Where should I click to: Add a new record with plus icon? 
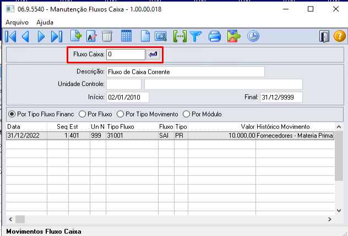tap(76, 36)
